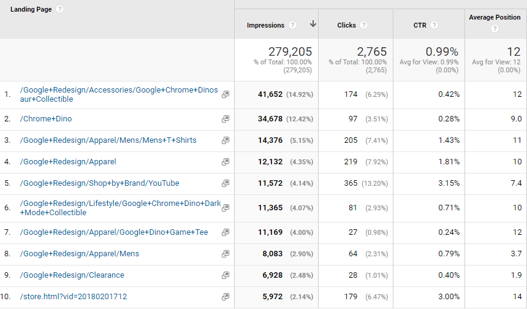Image resolution: width=527 pixels, height=309 pixels.
Task: Select total clicks value 2,765
Action: coord(372,51)
